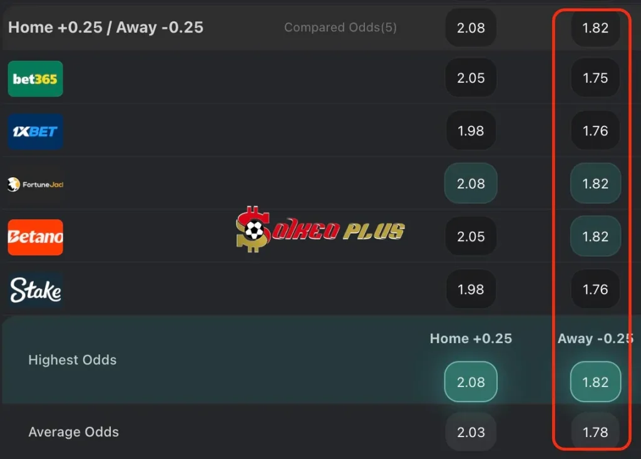Screen dimensions: 641x459
Task: Select the Betano bookmaker logo
Action: [35, 237]
